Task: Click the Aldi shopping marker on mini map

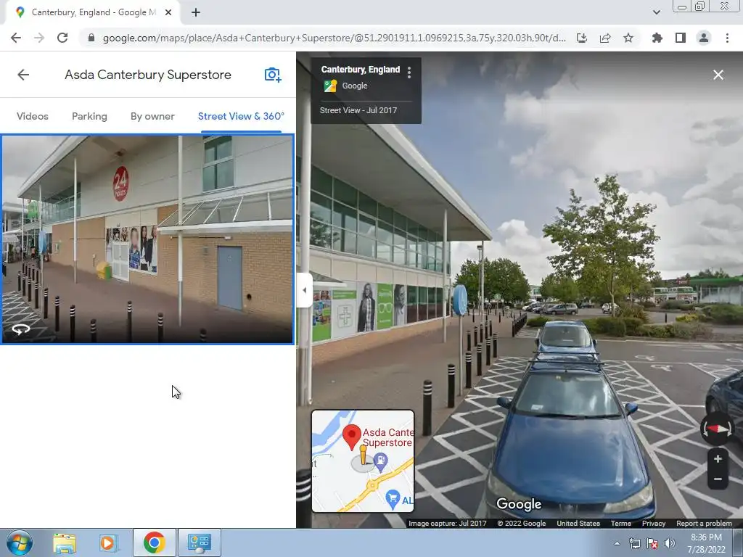Action: pyautogui.click(x=393, y=499)
